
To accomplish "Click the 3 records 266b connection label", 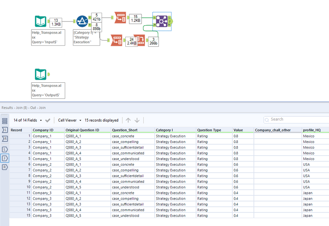I will 153,42.
